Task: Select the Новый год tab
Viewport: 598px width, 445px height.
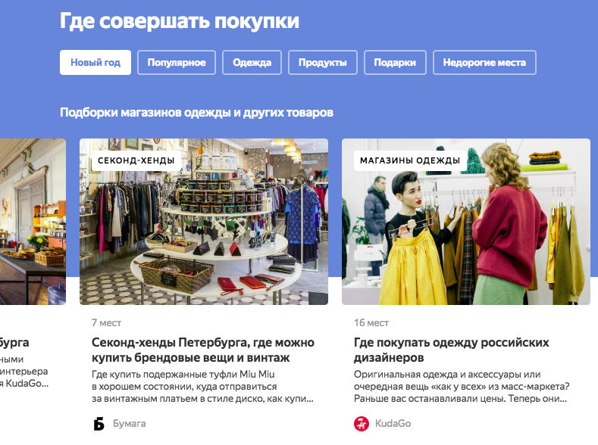Action: click(x=95, y=62)
